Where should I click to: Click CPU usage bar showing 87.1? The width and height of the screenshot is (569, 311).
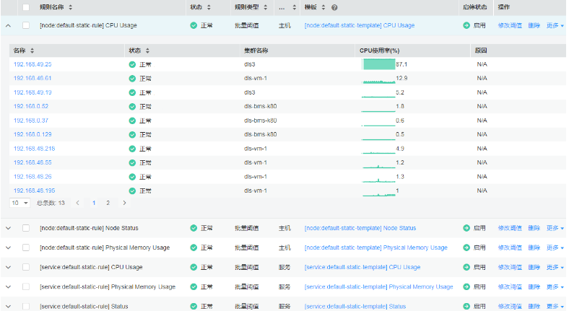pos(378,64)
